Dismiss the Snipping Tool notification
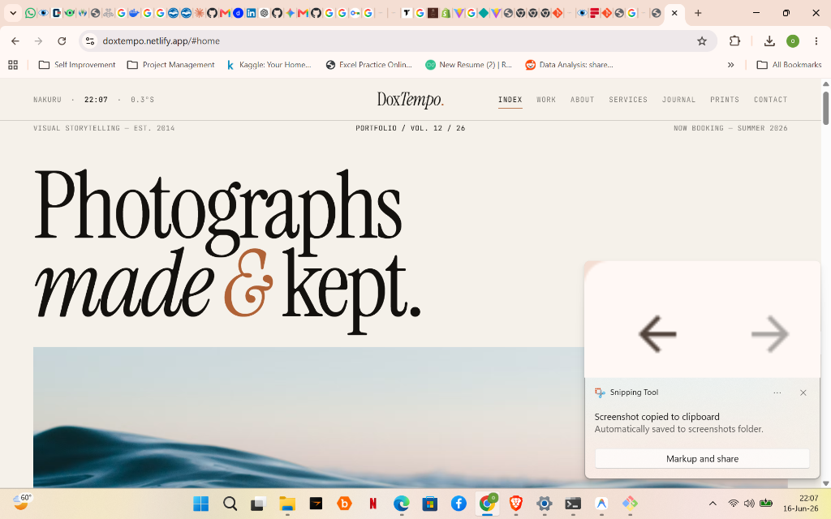The image size is (831, 519). coord(803,392)
